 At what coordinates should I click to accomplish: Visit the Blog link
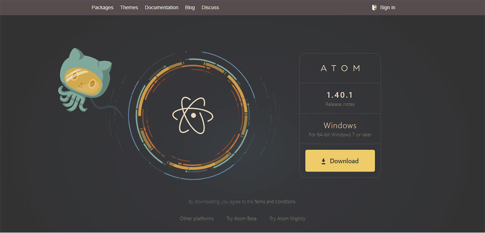point(190,7)
